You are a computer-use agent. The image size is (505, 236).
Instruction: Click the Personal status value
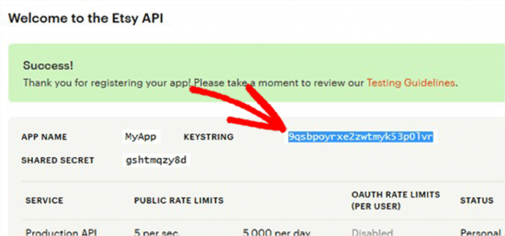(x=480, y=233)
